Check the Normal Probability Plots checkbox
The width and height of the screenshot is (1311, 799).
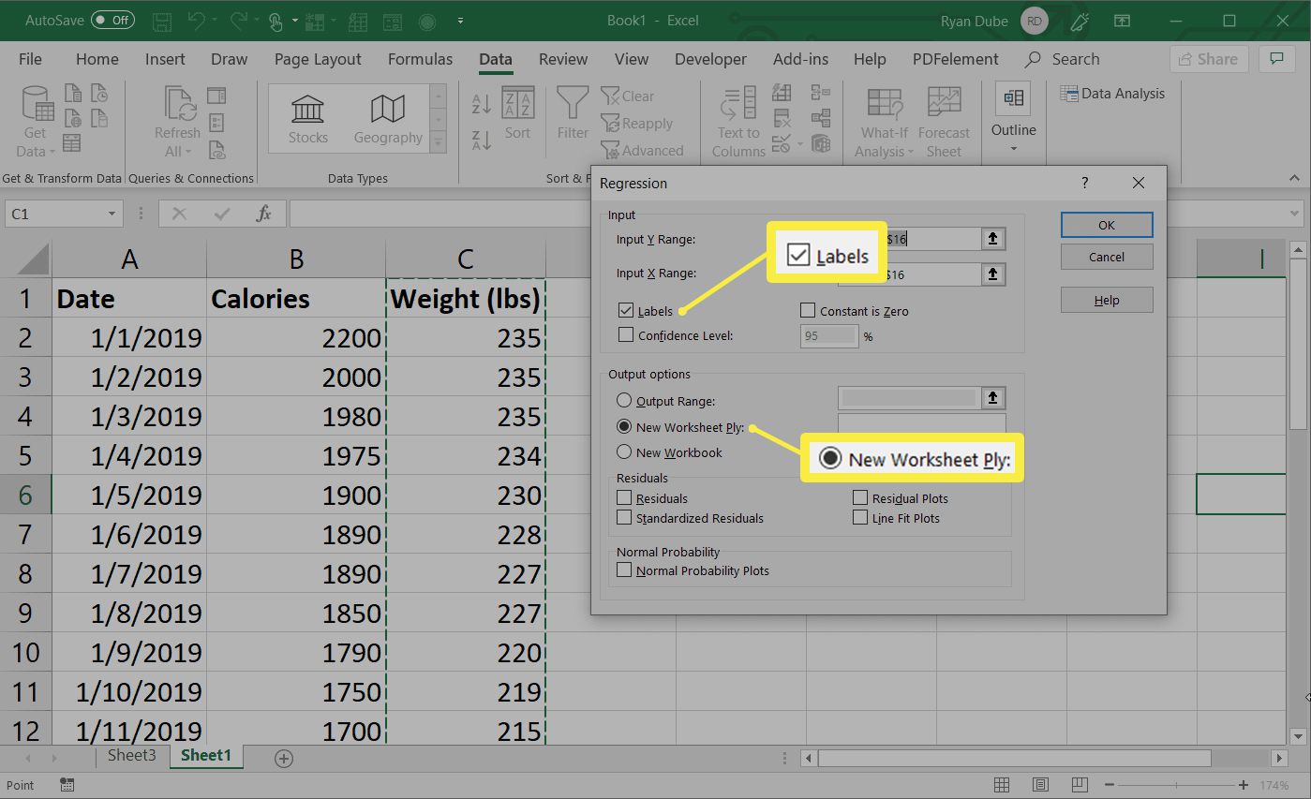point(624,570)
